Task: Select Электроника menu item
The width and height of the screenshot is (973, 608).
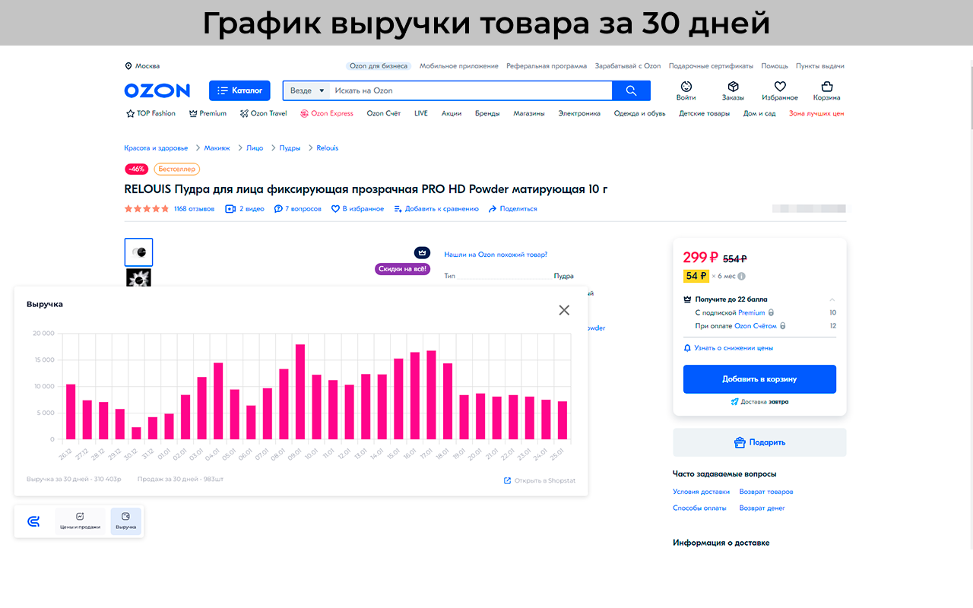Action: click(579, 113)
